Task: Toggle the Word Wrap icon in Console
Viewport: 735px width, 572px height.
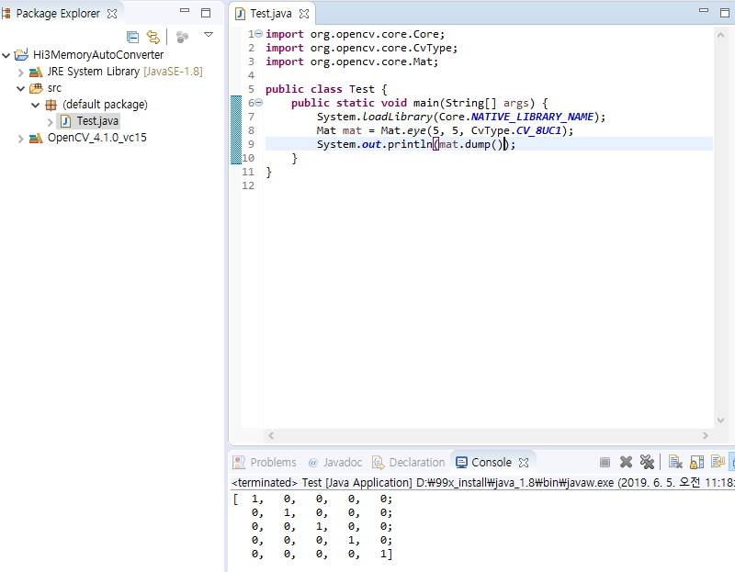Action: 718,462
